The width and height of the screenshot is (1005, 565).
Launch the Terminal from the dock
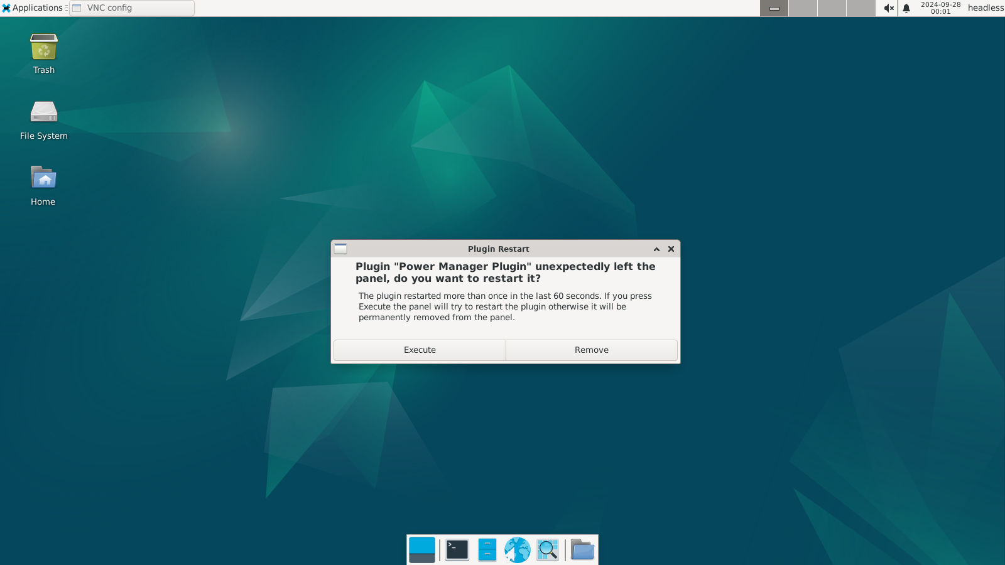pos(457,550)
